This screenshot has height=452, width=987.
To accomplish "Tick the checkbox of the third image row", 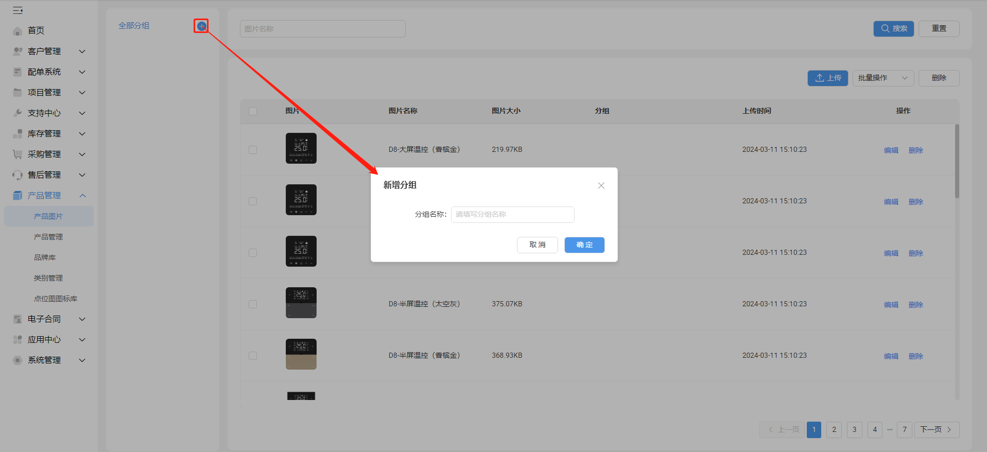I will click(253, 253).
